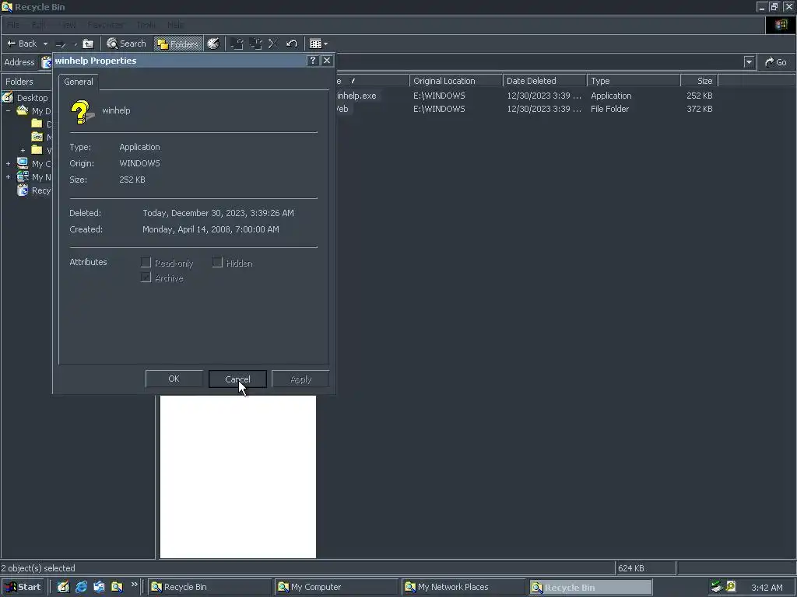Launch Internet Explorer from quick launch

[81, 587]
